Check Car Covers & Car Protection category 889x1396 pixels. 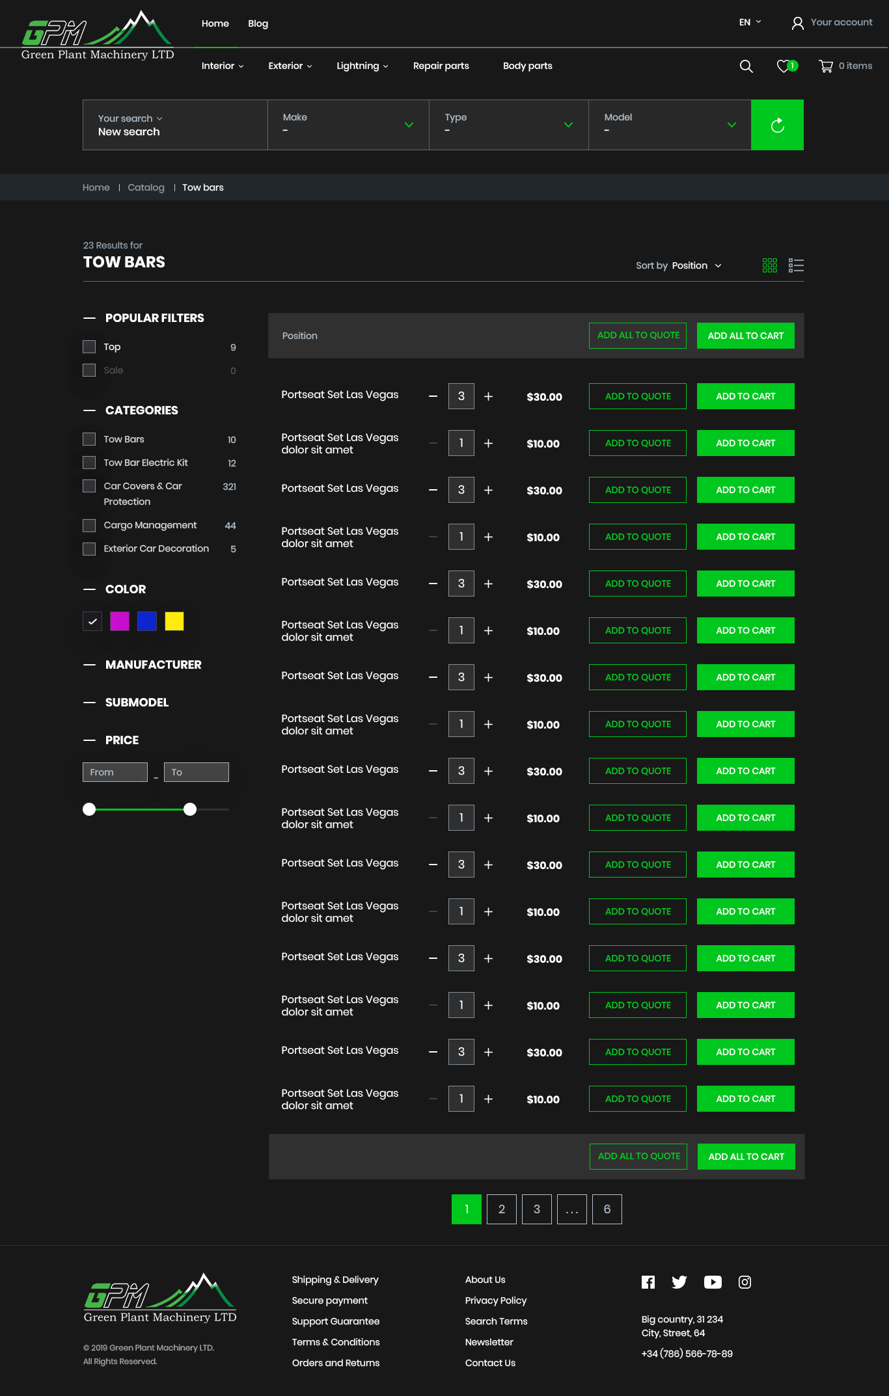coord(89,486)
